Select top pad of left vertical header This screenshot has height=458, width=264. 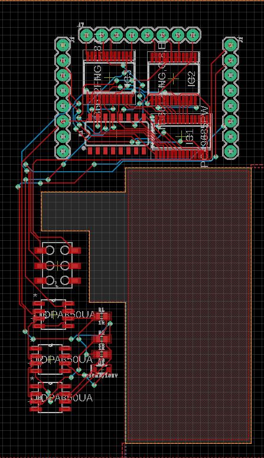pyautogui.click(x=63, y=45)
